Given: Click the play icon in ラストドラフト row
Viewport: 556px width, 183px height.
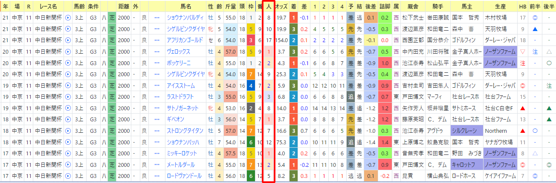Looking at the screenshot, I should tap(67, 97).
